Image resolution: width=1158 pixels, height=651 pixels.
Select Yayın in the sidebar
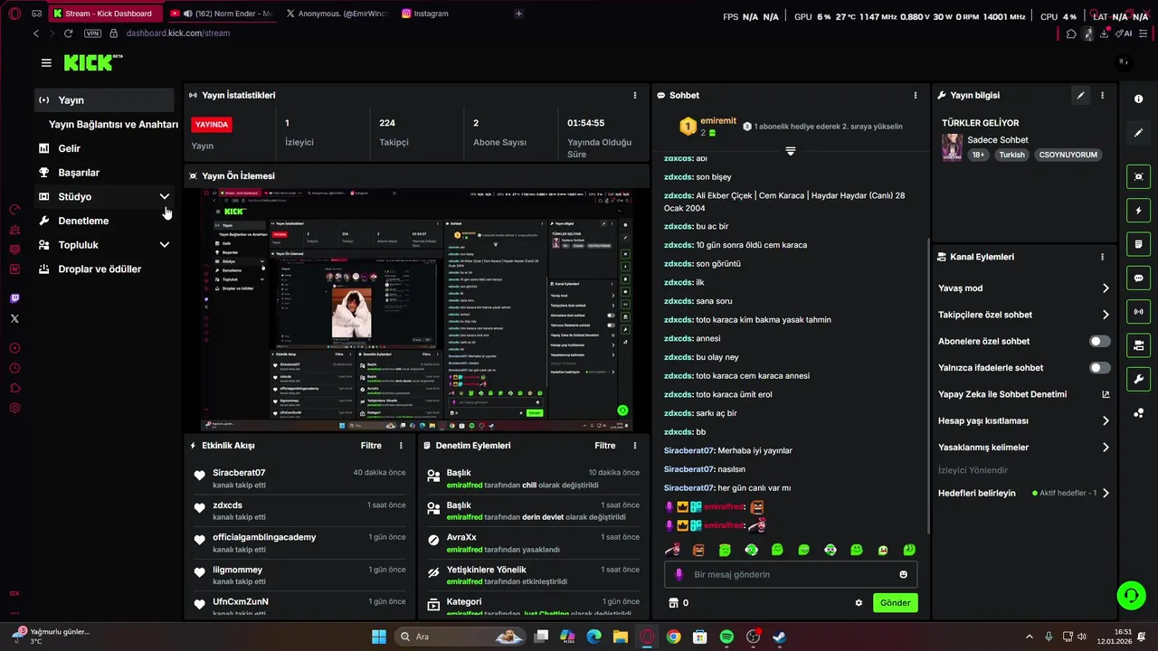click(104, 100)
